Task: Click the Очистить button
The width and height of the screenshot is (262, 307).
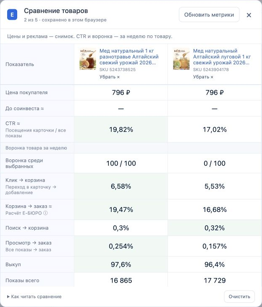Action: [x=239, y=296]
